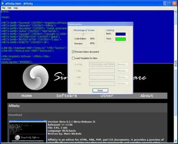Viewport: 178px width, 144px height.
Task: Click the body bgcolor line in code editor
Action: coord(17,62)
